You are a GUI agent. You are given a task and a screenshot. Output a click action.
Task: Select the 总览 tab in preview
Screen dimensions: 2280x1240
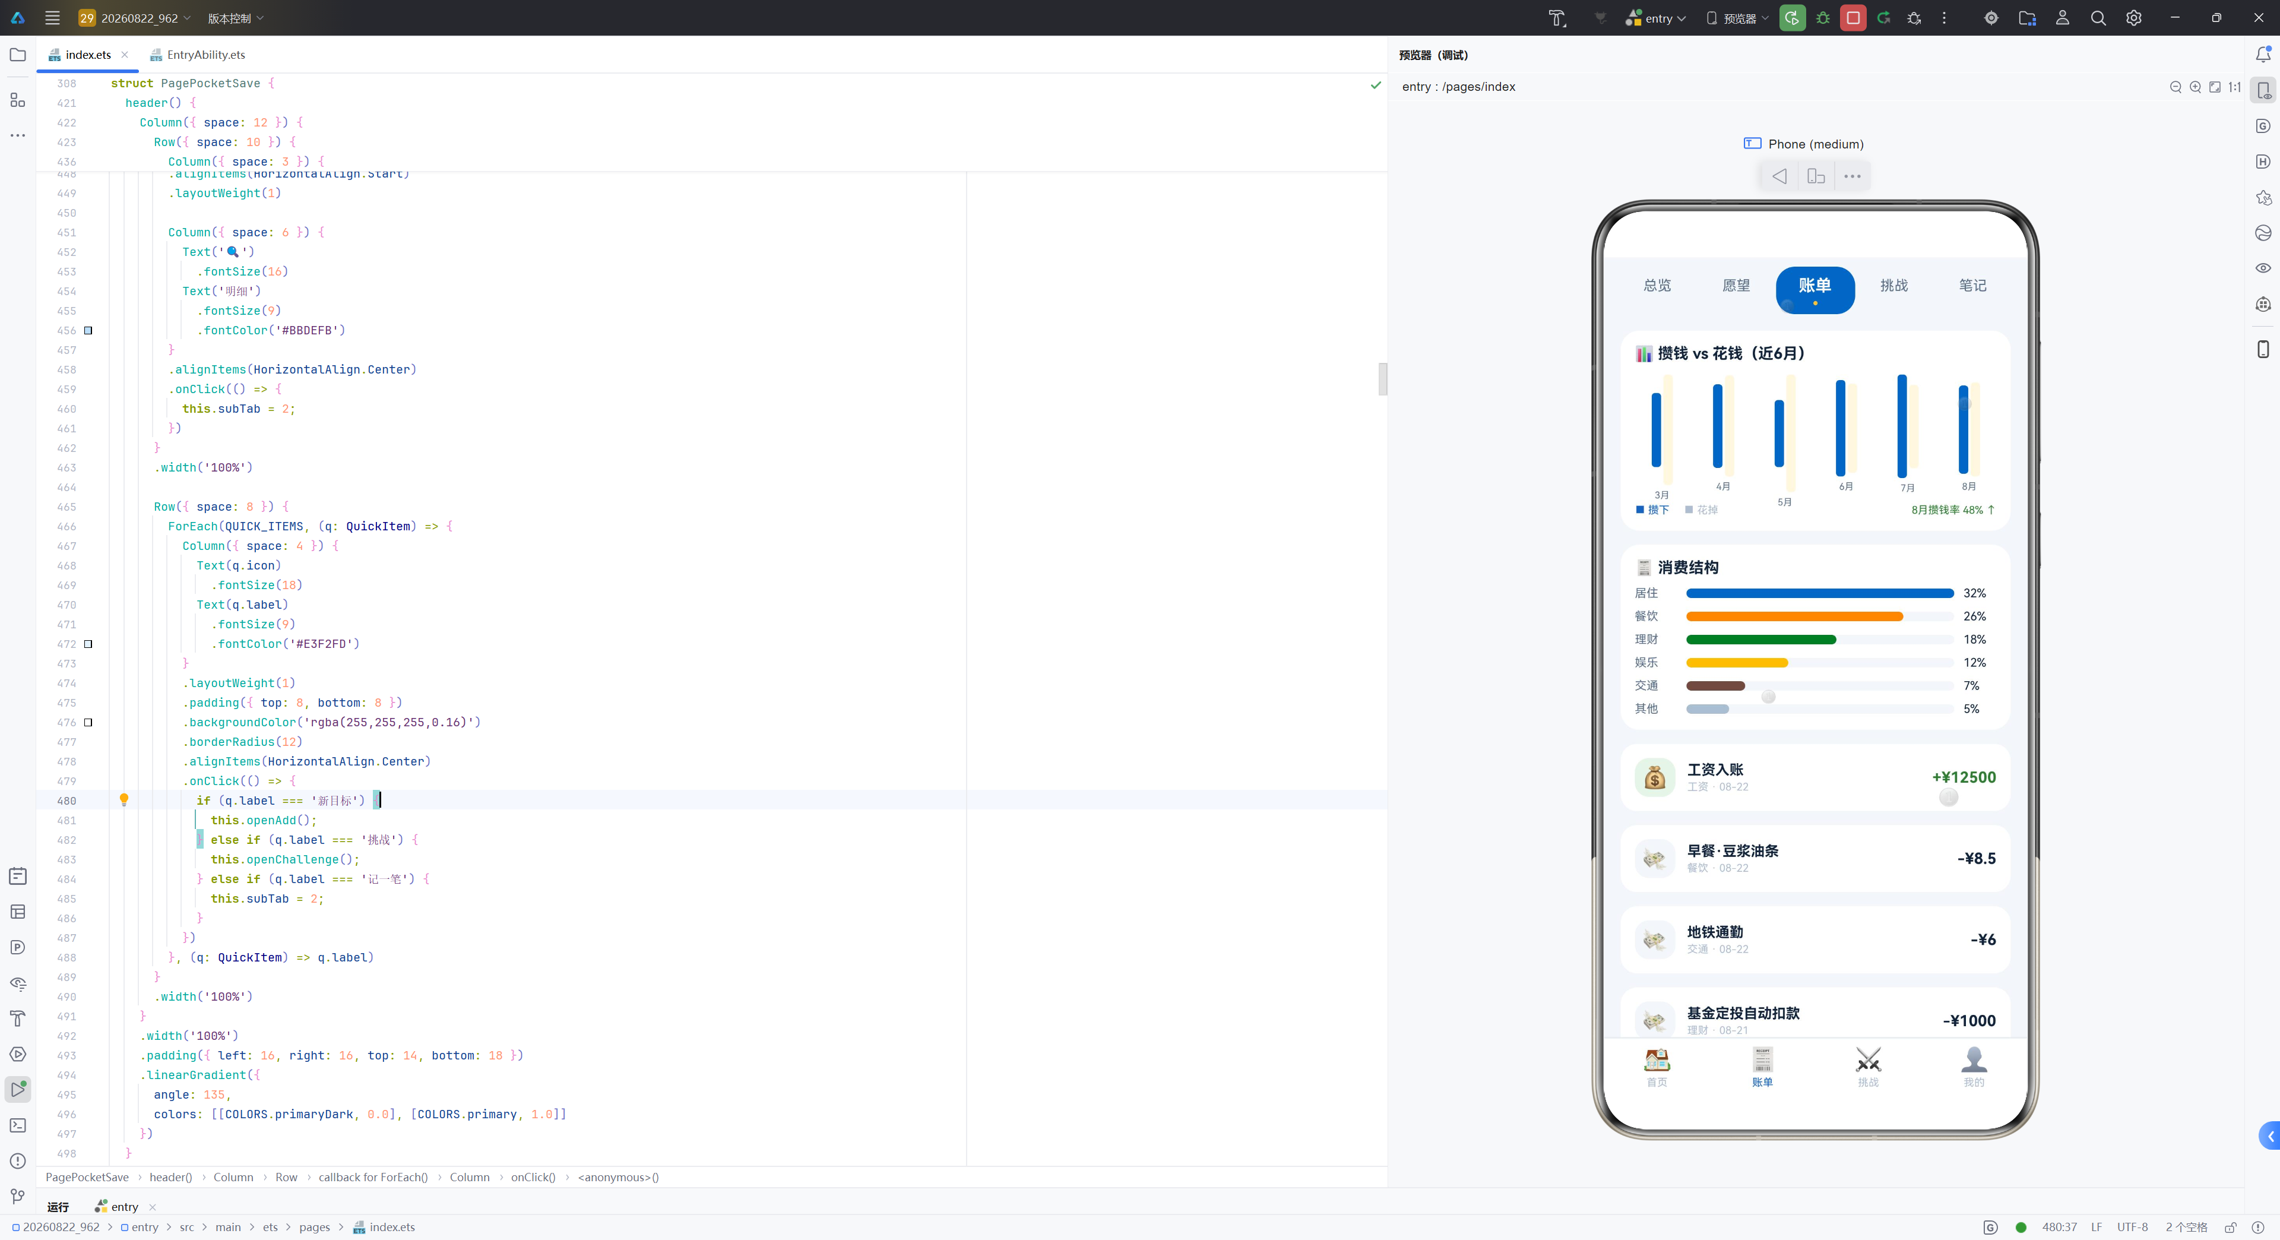[x=1657, y=285]
